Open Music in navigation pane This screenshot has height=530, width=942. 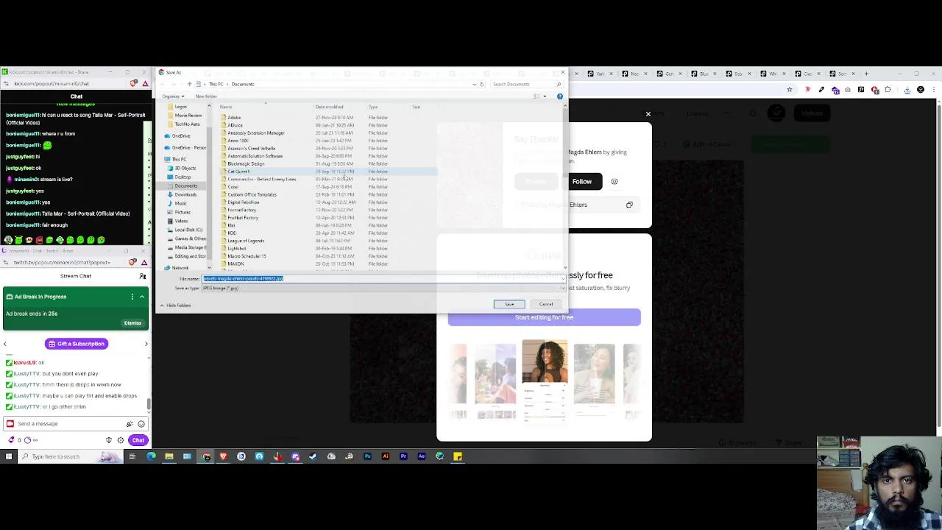[180, 203]
